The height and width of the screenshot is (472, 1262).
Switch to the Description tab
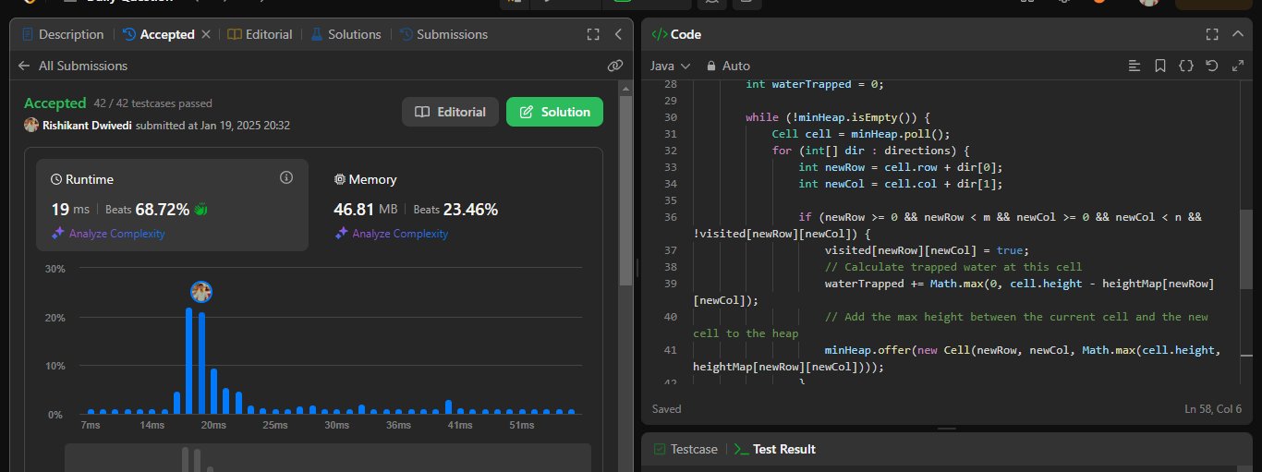click(62, 34)
